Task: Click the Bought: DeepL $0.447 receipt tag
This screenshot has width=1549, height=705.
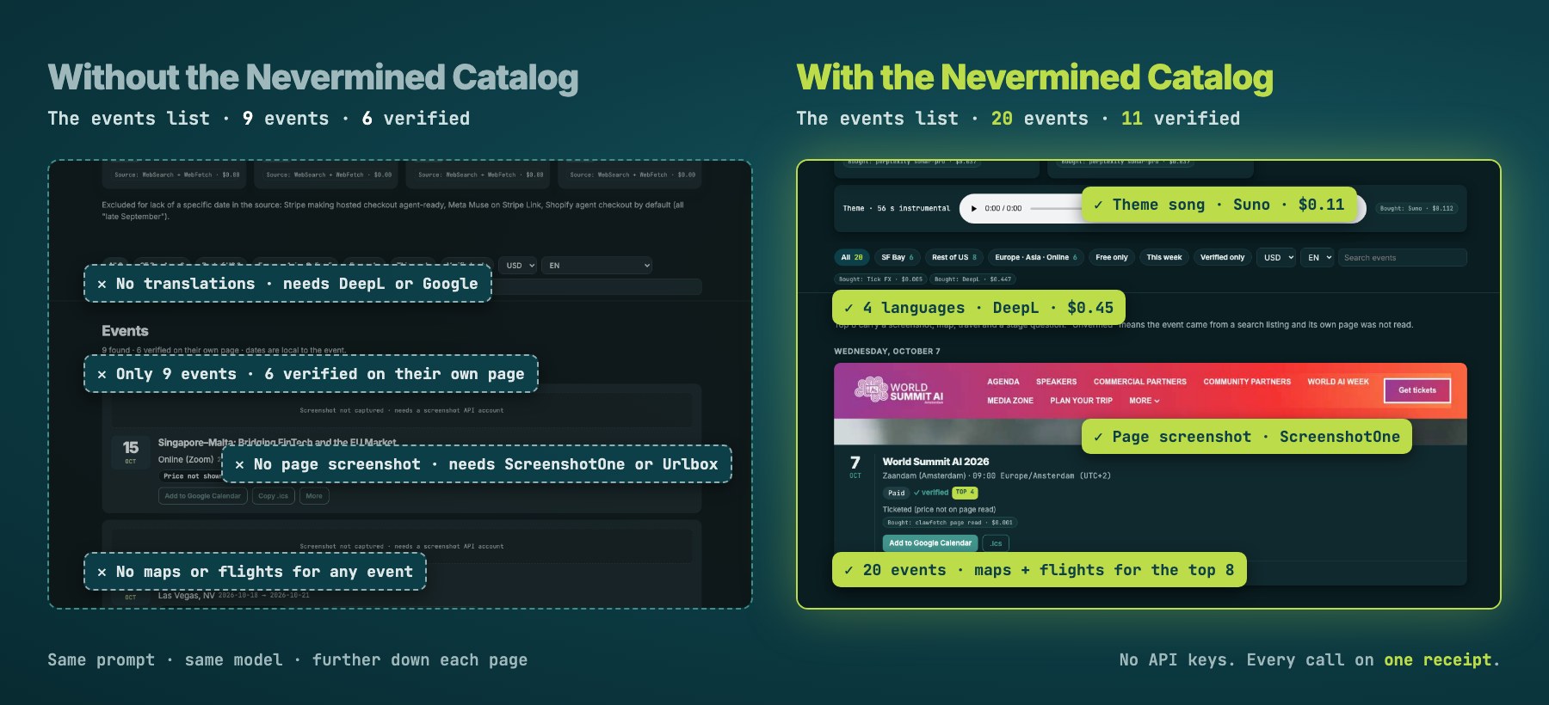Action: [973, 279]
